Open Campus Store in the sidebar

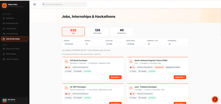click(15, 28)
